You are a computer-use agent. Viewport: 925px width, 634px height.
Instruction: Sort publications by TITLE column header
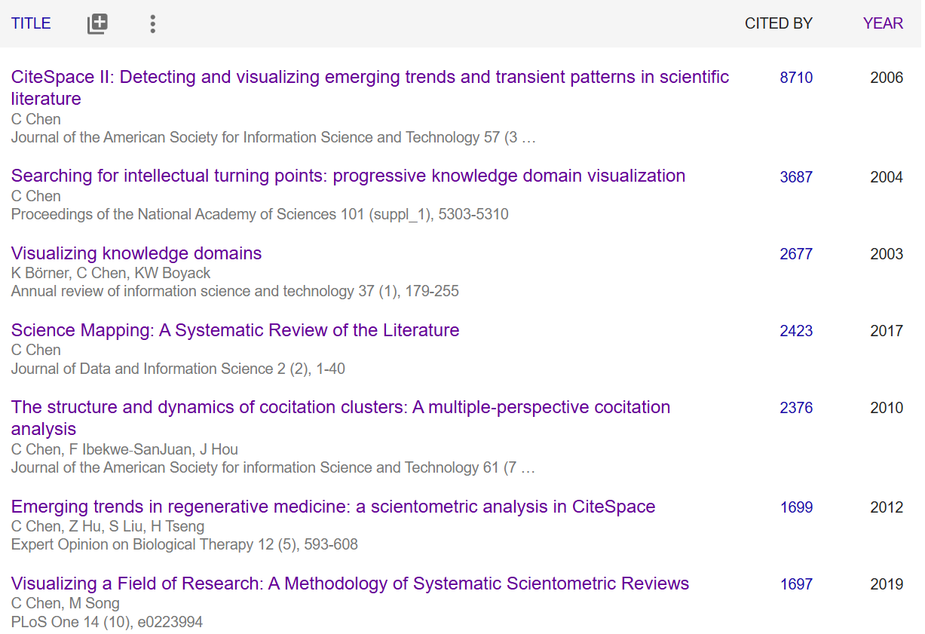tap(31, 23)
